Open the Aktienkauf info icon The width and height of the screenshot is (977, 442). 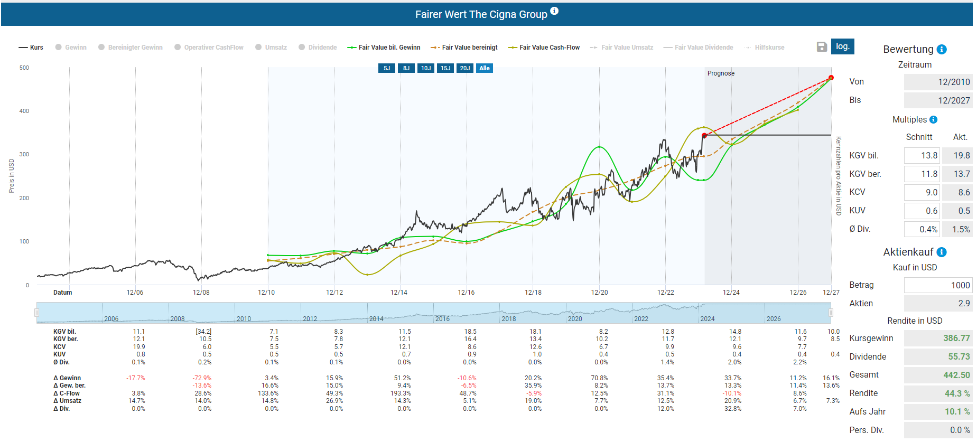(942, 252)
